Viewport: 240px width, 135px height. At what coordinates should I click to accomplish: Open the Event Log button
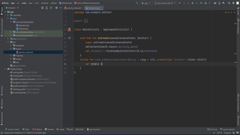click(212, 129)
